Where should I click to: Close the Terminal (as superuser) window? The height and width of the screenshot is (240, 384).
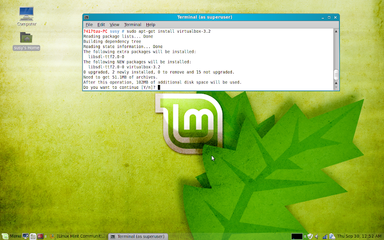click(335, 17)
